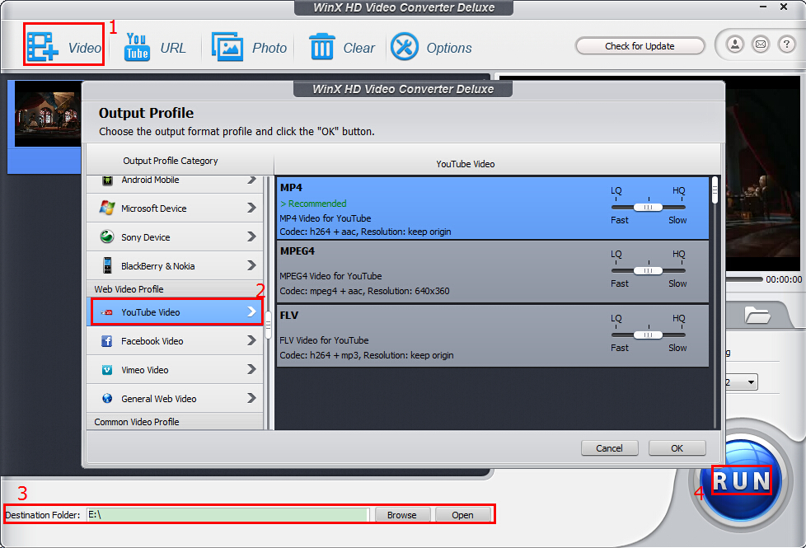The width and height of the screenshot is (806, 548).
Task: Click the BlackBerry & Nokia phone icon
Action: pyautogui.click(x=107, y=266)
